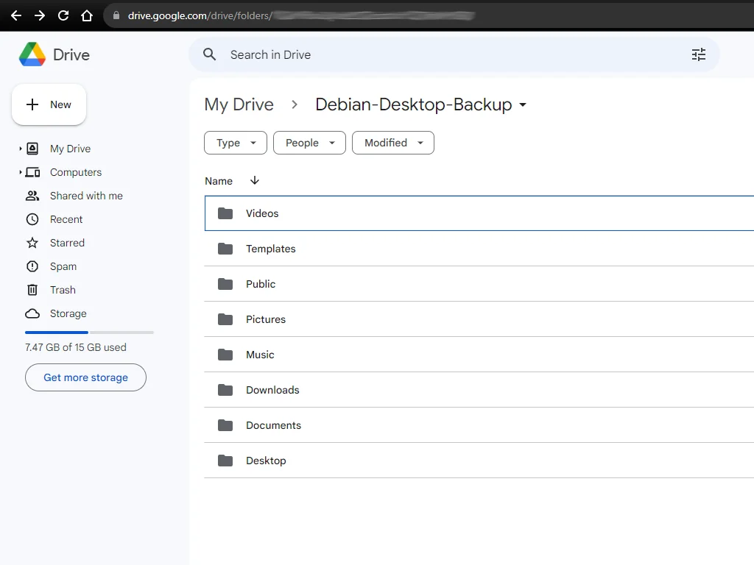Image resolution: width=754 pixels, height=565 pixels.
Task: Click the storage usage progress bar
Action: 89,332
